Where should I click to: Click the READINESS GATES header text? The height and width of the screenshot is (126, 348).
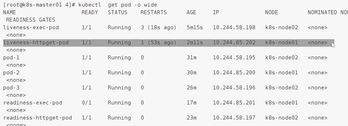tap(31, 20)
